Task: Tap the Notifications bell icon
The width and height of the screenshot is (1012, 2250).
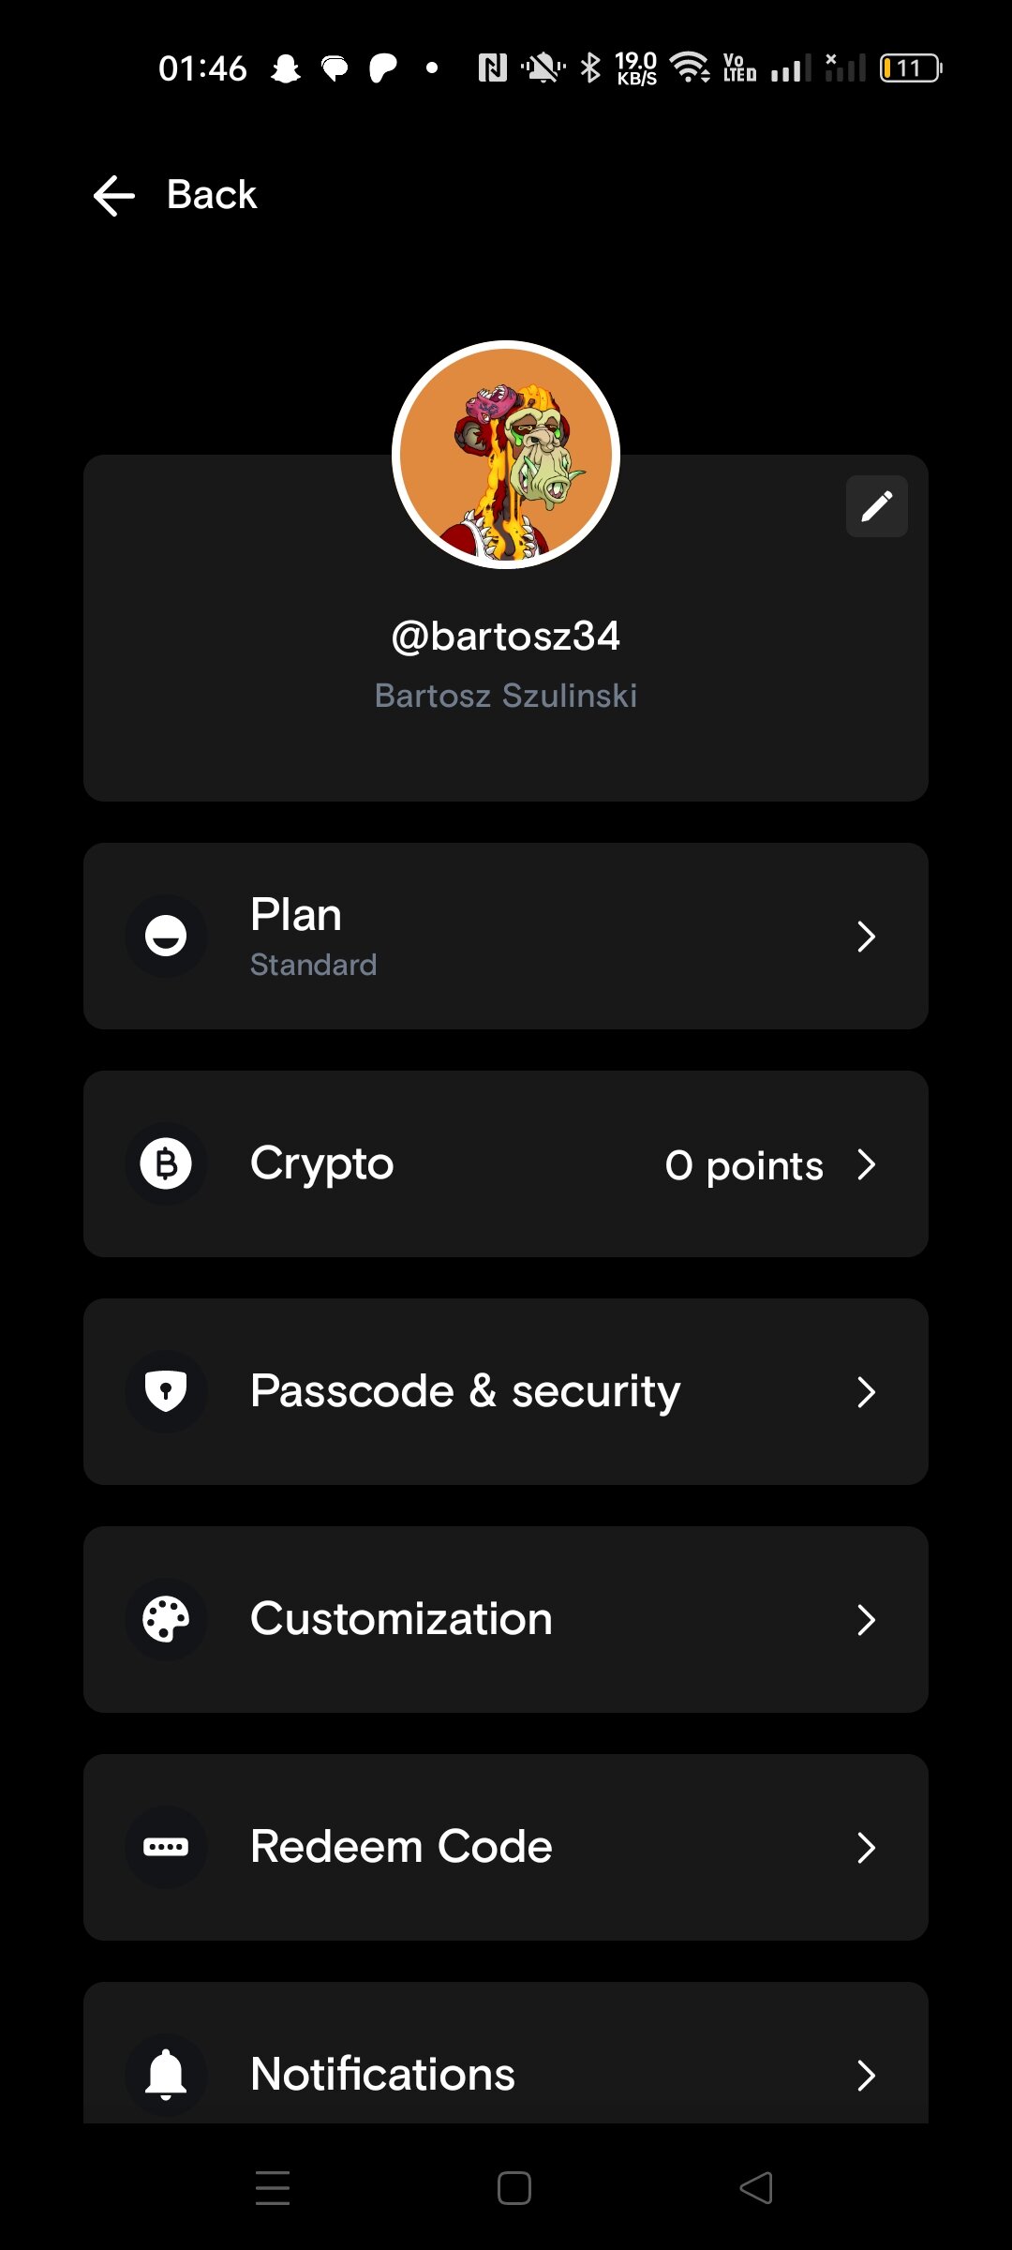Action: 166,2074
